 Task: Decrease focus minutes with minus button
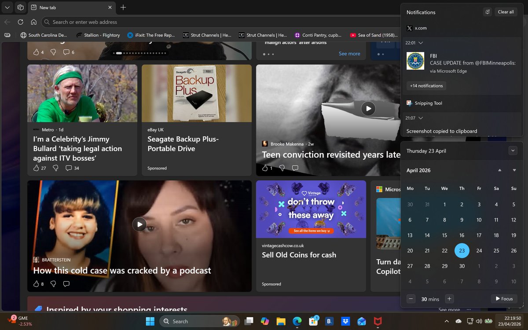coord(411,299)
